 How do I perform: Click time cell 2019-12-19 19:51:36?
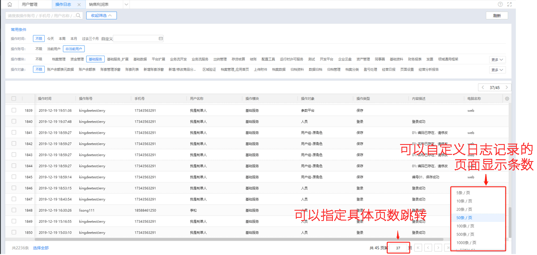coord(55,110)
